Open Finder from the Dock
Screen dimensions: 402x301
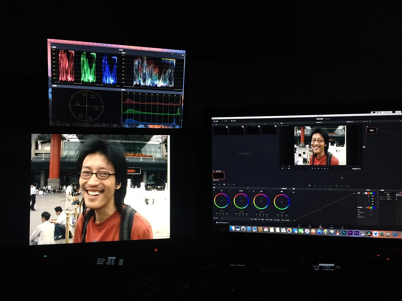232,229
